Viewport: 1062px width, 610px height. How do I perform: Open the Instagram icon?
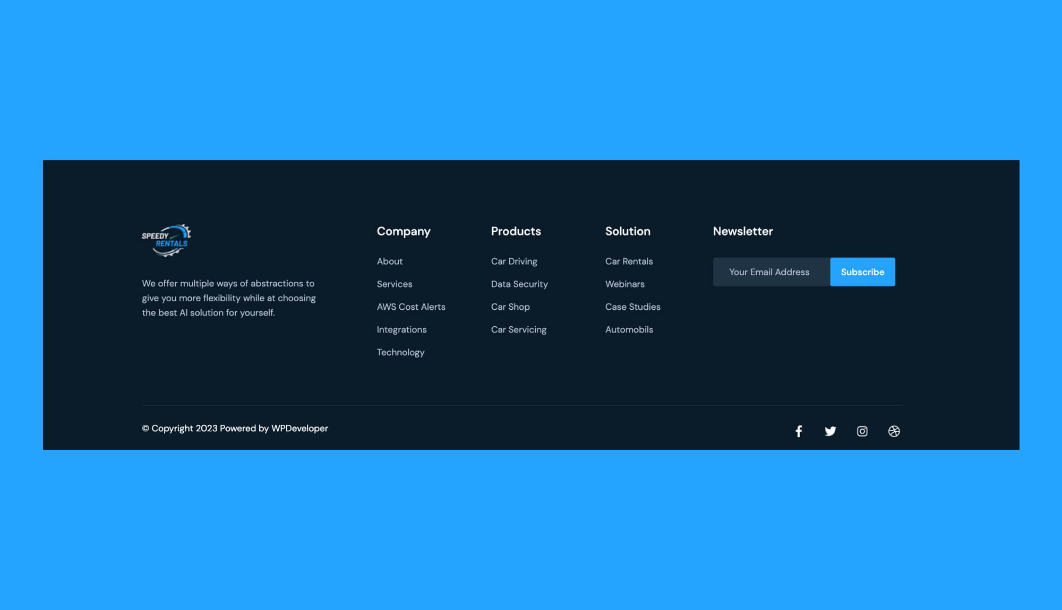pyautogui.click(x=862, y=431)
